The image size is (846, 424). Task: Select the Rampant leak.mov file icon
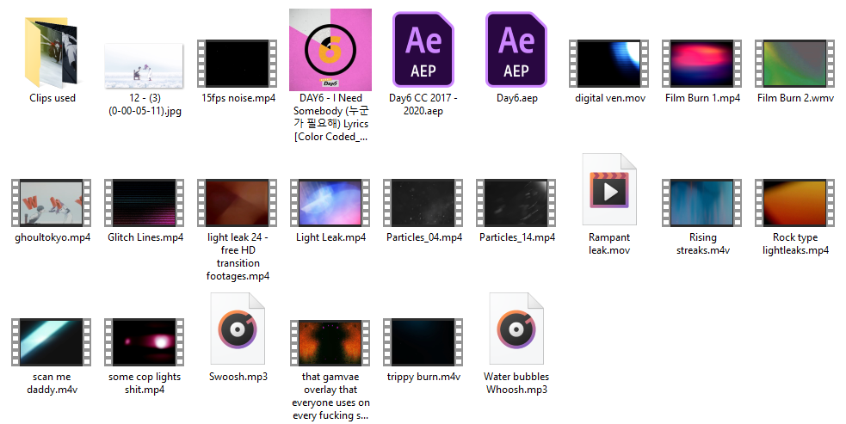coord(609,189)
